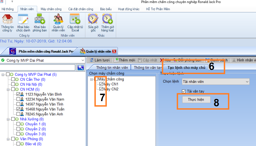Click the magnifier search icon button

click(81, 67)
